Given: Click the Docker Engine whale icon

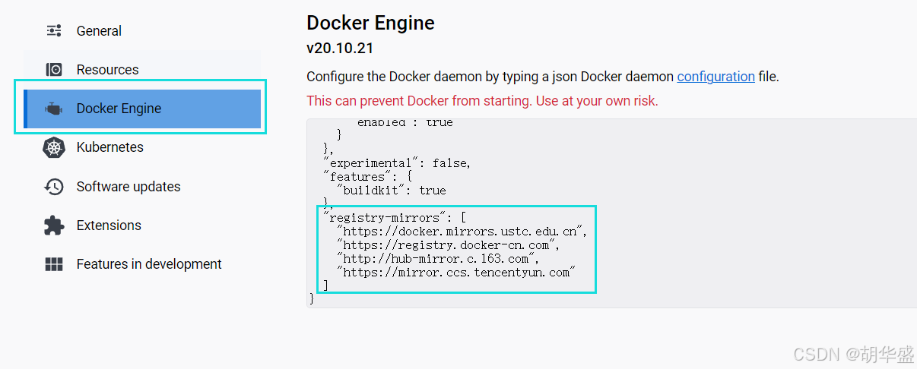Looking at the screenshot, I should tap(54, 109).
